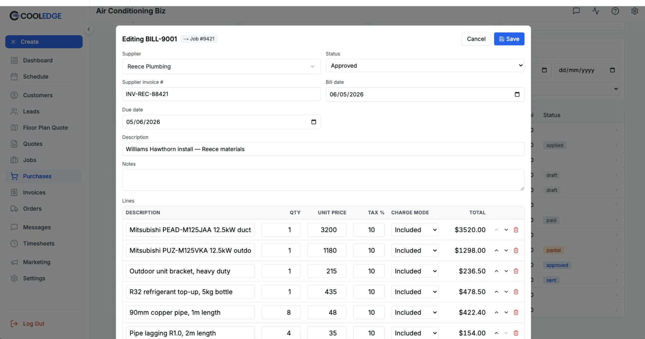The height and width of the screenshot is (339, 645).
Task: Move the Mitsubishi PUZ-M125VKA line down
Action: [506, 251]
